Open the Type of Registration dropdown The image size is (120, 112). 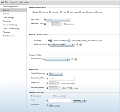[x=56, y=74]
